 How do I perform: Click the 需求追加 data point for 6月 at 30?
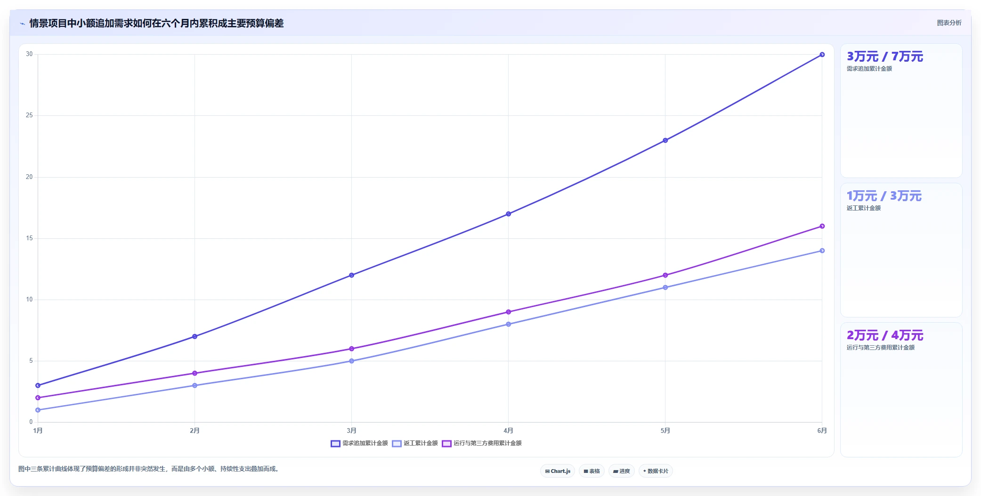point(822,55)
